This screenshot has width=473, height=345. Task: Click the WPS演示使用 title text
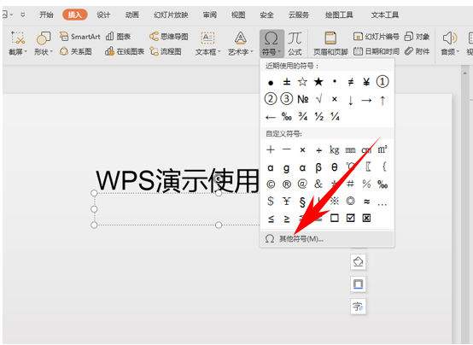(178, 180)
